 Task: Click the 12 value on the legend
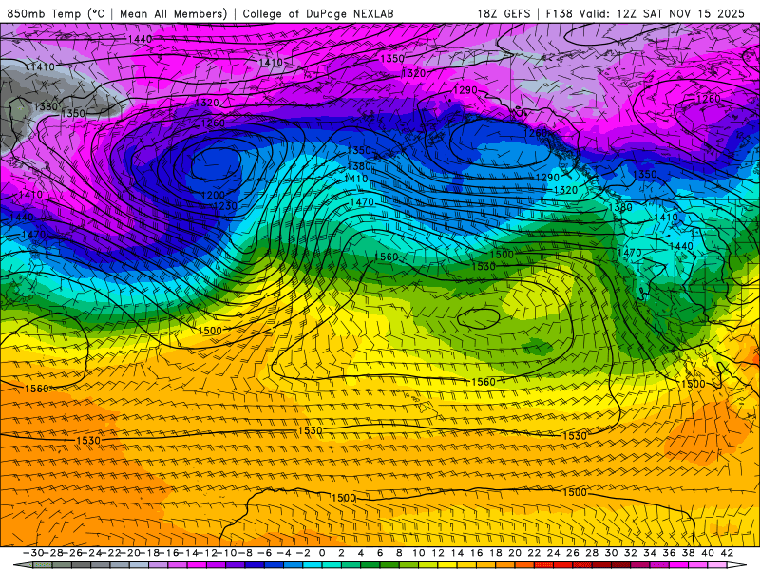click(438, 553)
